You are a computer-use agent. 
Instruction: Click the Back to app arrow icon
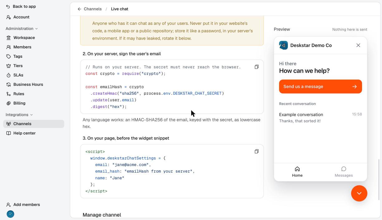tap(8, 7)
